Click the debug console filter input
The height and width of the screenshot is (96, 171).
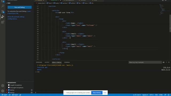[145, 62]
